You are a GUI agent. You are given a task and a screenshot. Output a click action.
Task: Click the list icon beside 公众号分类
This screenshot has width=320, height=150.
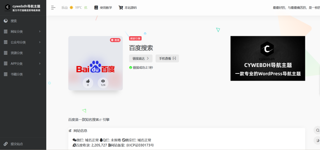coord(6,42)
